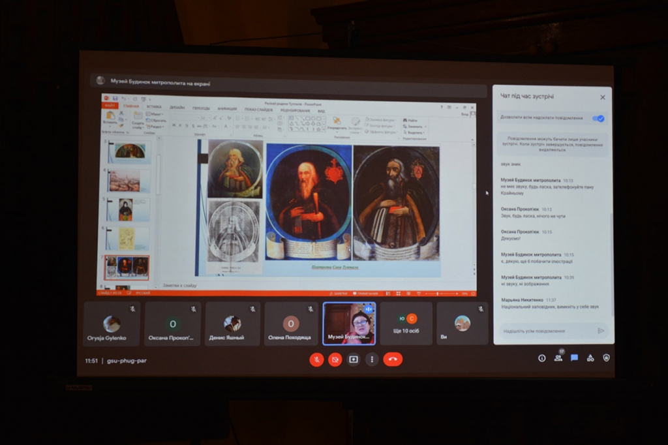Toggle the allow everyone to send messages switch
668x445 pixels.
(598, 119)
